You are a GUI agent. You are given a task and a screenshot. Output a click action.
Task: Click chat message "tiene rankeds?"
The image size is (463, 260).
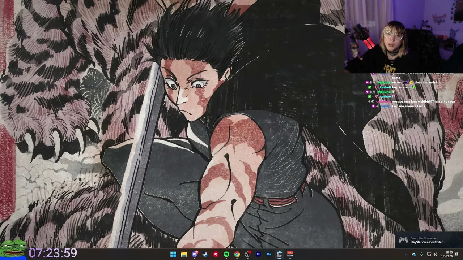[425, 82]
